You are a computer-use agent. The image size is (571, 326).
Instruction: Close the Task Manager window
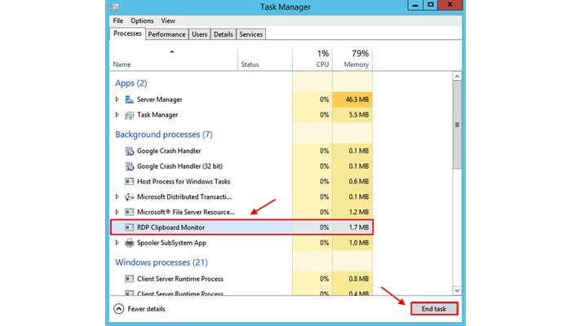(x=450, y=5)
